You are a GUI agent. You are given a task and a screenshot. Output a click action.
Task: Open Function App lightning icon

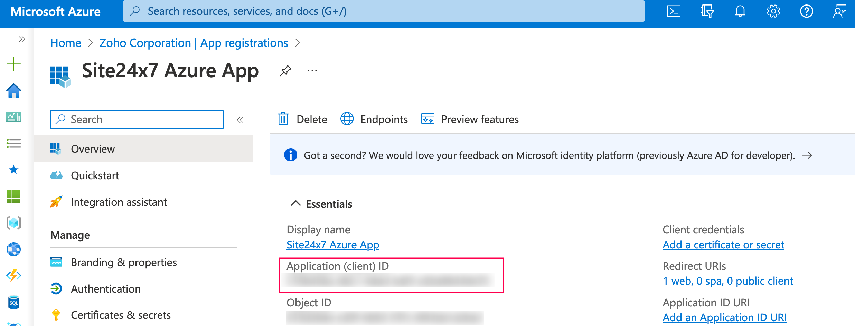point(13,275)
